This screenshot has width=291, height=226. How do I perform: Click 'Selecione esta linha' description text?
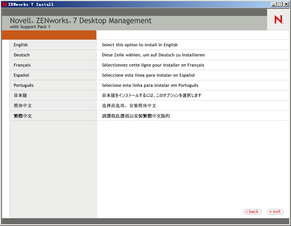pos(150,85)
